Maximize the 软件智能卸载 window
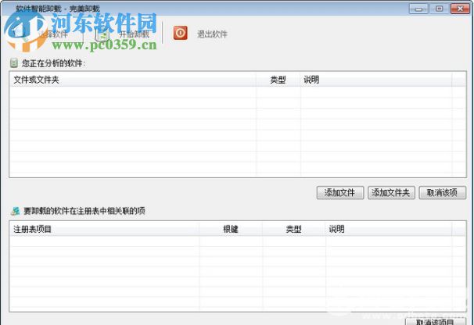Image resolution: width=474 pixels, height=325 pixels. click(440, 9)
